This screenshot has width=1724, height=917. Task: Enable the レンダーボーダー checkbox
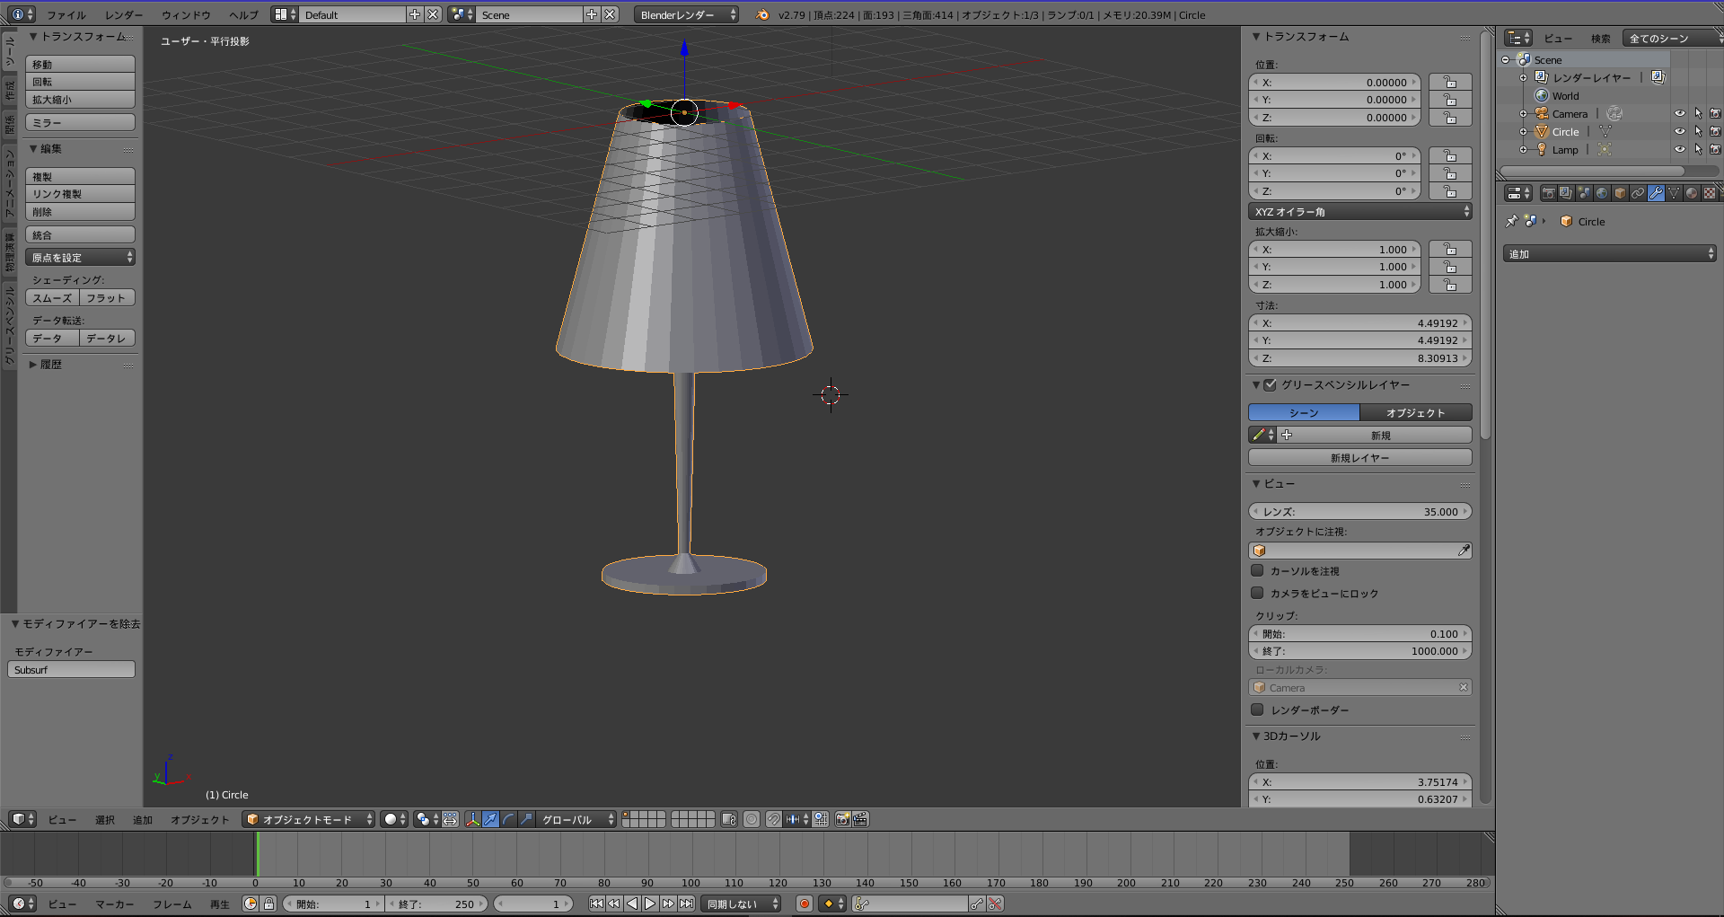point(1258,710)
